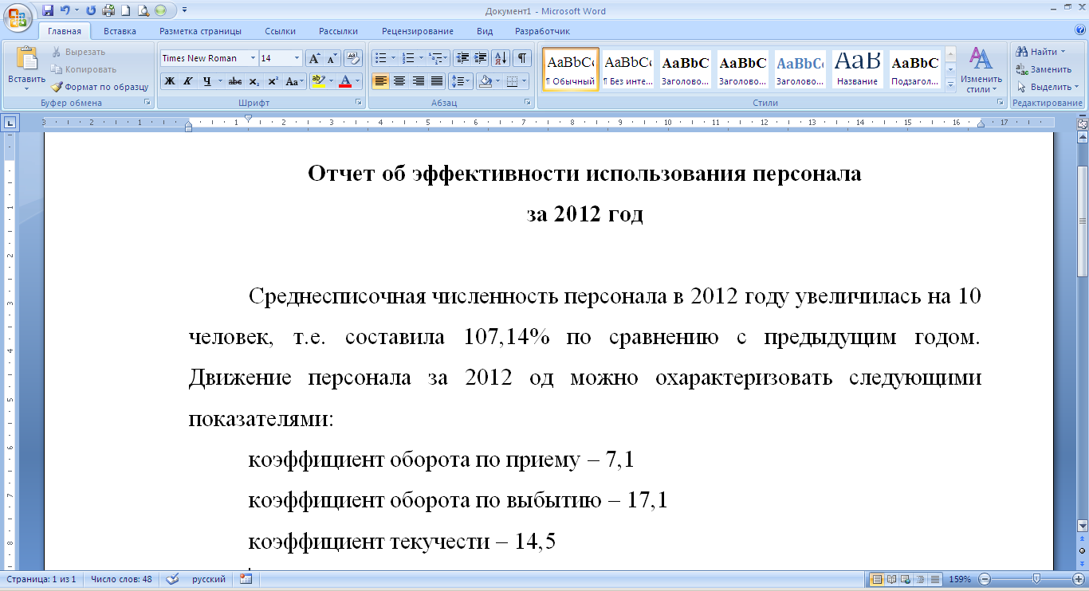Open Абзац paragraph dialog launcher
Image resolution: width=1089 pixels, height=591 pixels.
[528, 103]
